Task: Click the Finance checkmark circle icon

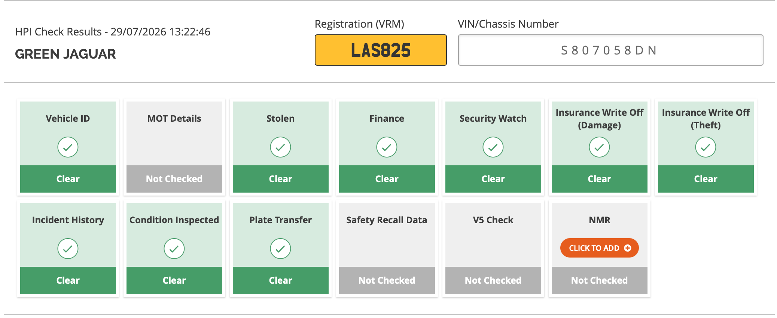Action: pyautogui.click(x=387, y=147)
